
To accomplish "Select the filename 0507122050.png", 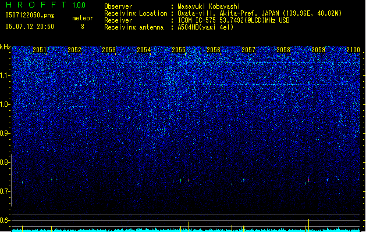I will click(x=30, y=15).
